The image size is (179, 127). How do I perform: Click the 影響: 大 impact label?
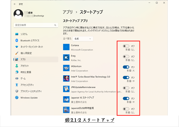pyautogui.click(x=131, y=71)
